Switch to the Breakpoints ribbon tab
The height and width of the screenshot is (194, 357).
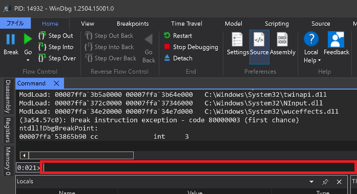coord(133,24)
